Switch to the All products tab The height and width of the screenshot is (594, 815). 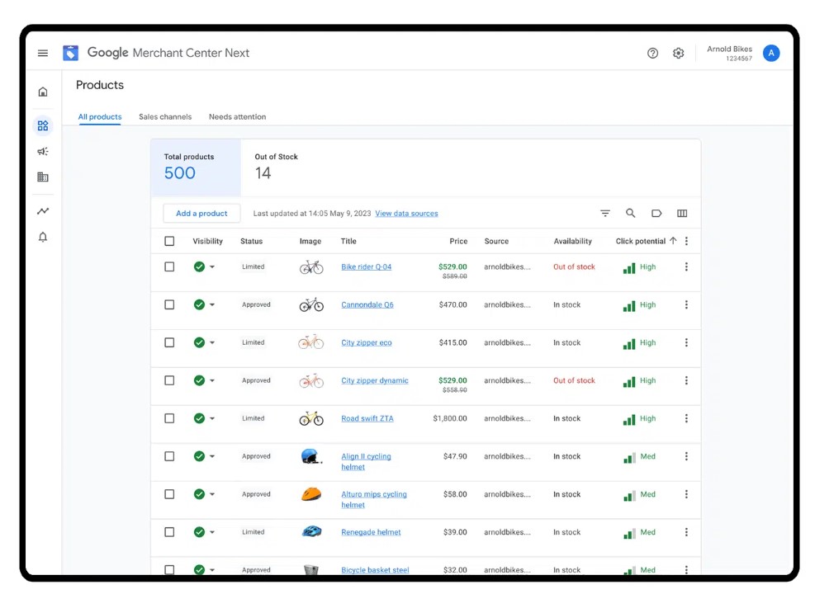pyautogui.click(x=100, y=117)
